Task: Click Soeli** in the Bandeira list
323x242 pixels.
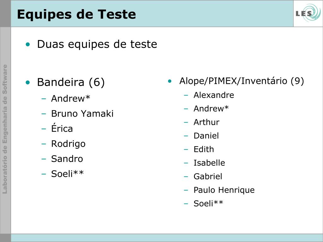Action: tap(68, 174)
